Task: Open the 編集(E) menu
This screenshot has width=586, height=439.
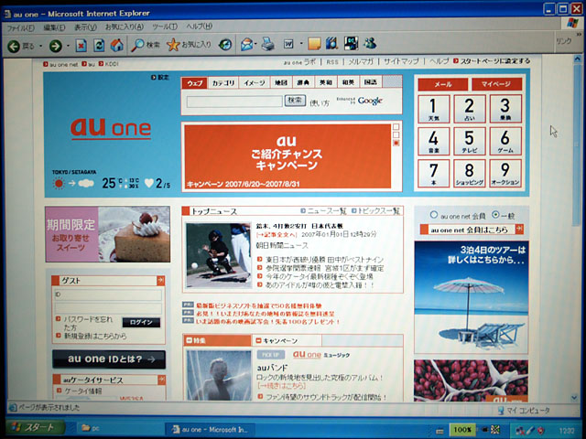Action: tap(54, 27)
